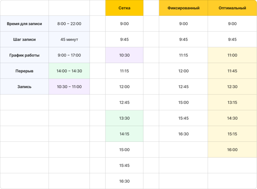257x189 pixels.
Task: Click the Перерыв label cell
Action: [24, 71]
